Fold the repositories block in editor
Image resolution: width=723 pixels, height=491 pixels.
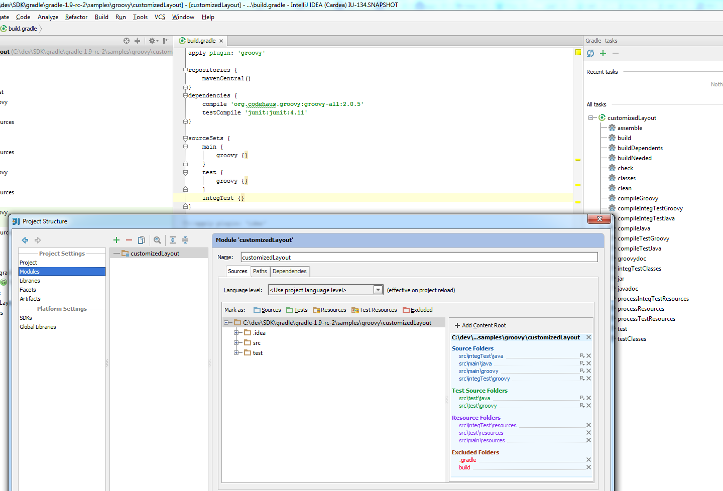[185, 70]
